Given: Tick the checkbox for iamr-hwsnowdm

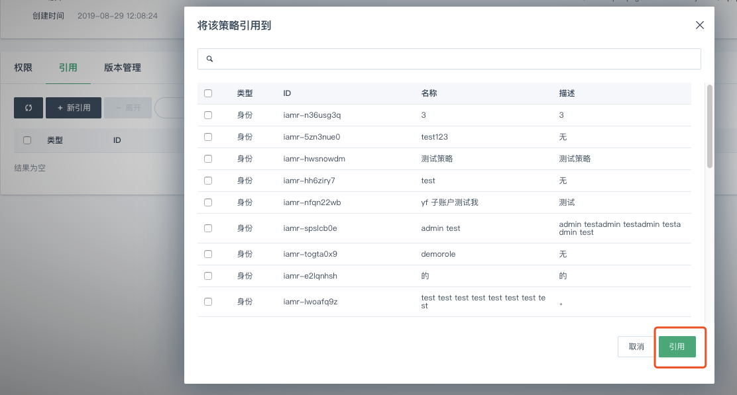Looking at the screenshot, I should pos(208,159).
